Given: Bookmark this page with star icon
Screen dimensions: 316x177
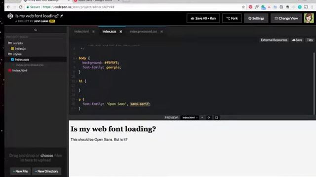Looking at the screenshot, I should point(243,7).
